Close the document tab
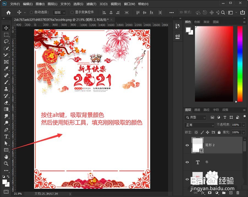248x197 pixels. tap(111, 20)
